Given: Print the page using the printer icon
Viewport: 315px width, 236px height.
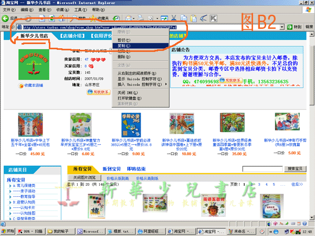Looking at the screenshot, I should coord(140,18).
